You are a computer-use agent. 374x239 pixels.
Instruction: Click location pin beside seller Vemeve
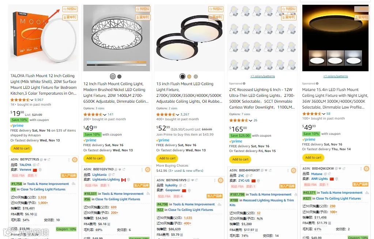click(40, 170)
